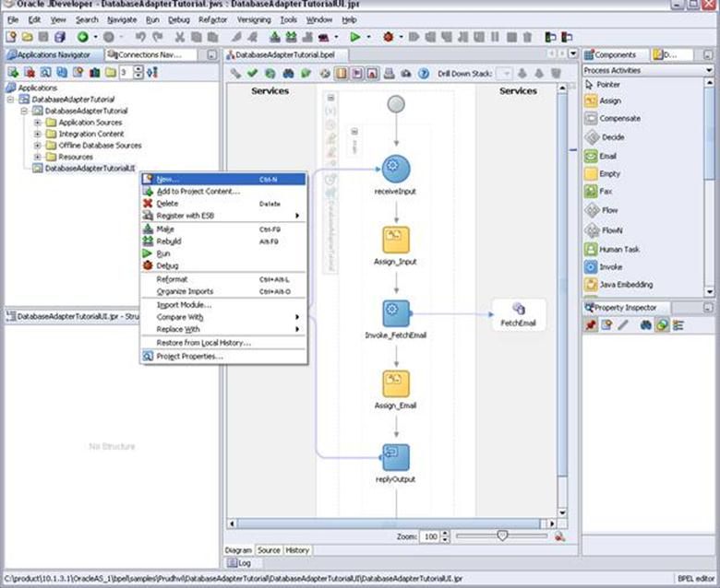Click the green Run arrow in main toolbar
The width and height of the screenshot is (720, 588).
[354, 37]
